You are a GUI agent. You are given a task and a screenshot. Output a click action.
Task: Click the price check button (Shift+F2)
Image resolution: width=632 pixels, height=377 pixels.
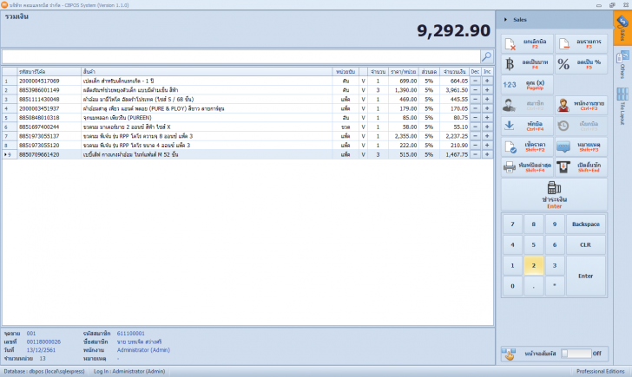527,146
